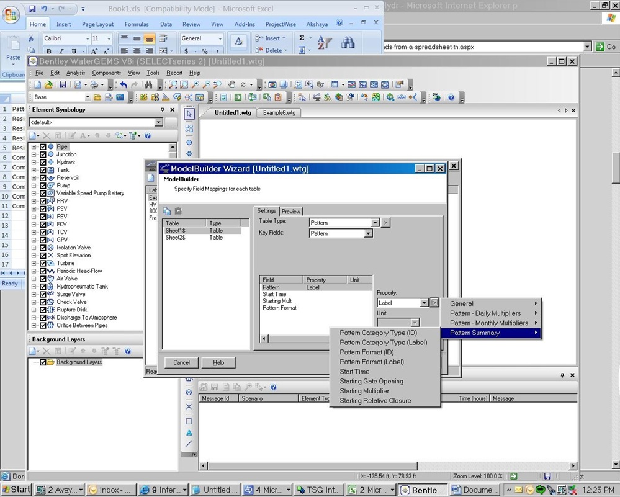Click the Cancel button in ModelBuilder Wizard
The image size is (620, 497).
tap(181, 362)
